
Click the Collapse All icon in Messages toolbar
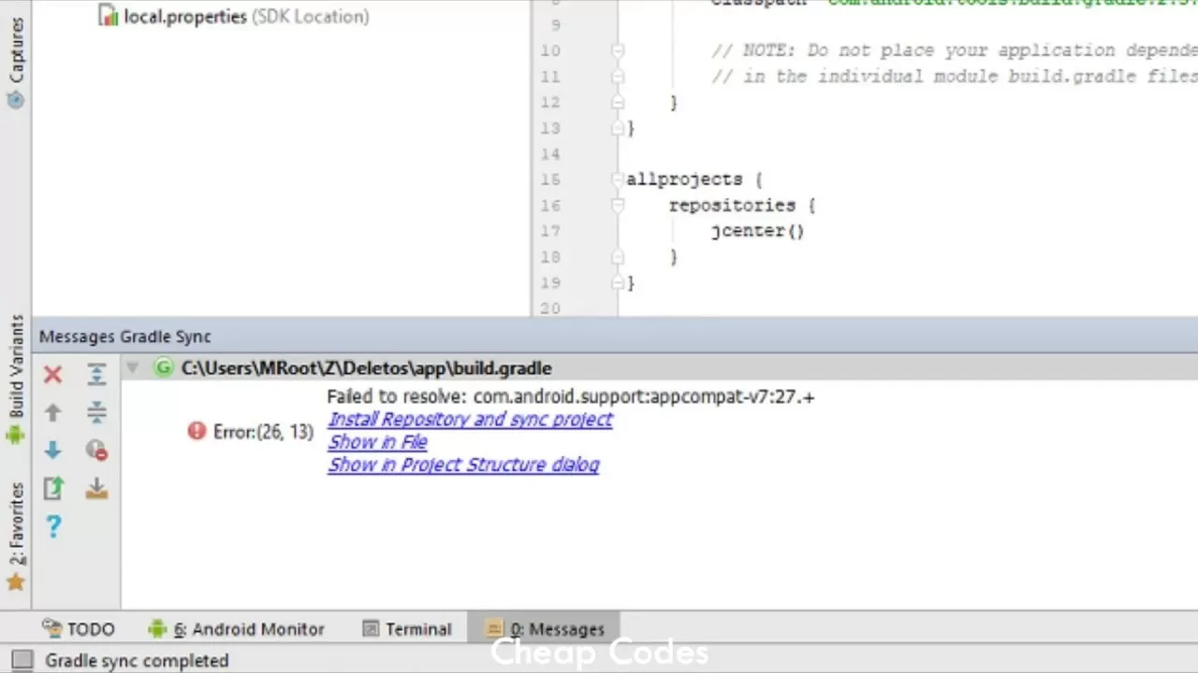[96, 412]
